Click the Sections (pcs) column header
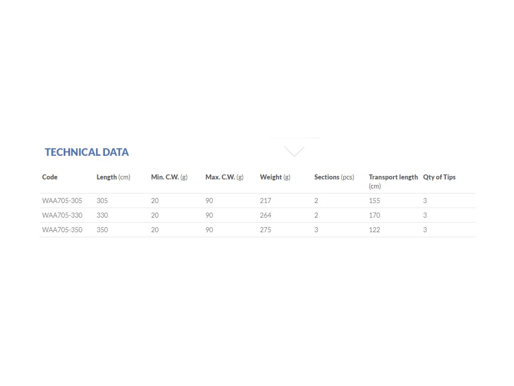Viewport: 514px width, 386px height. [334, 177]
